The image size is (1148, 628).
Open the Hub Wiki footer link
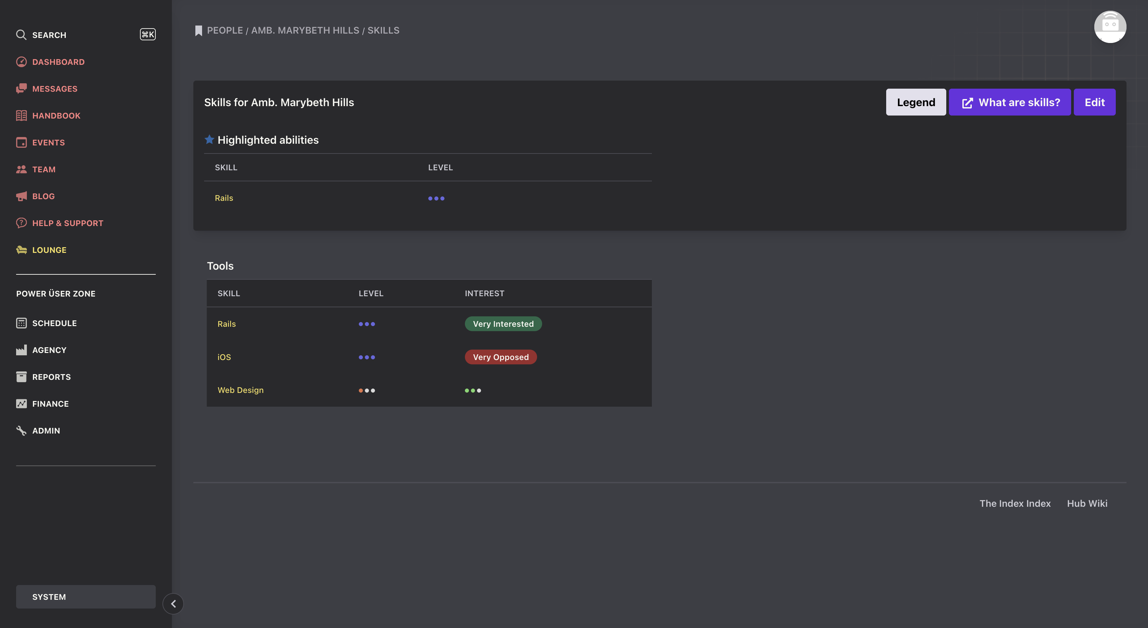pyautogui.click(x=1087, y=503)
